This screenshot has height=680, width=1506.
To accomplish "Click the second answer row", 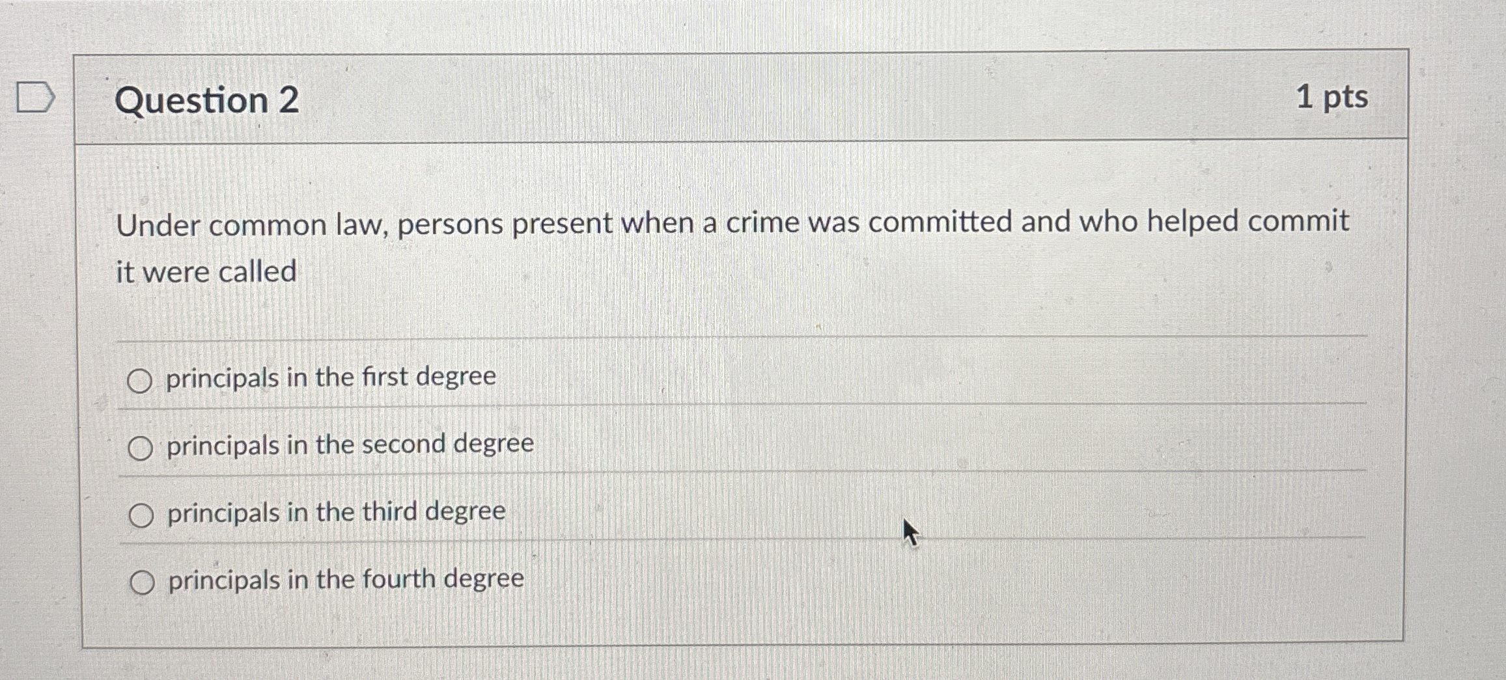I will tap(348, 446).
